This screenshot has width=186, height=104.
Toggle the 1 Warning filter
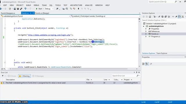[x=24, y=76]
